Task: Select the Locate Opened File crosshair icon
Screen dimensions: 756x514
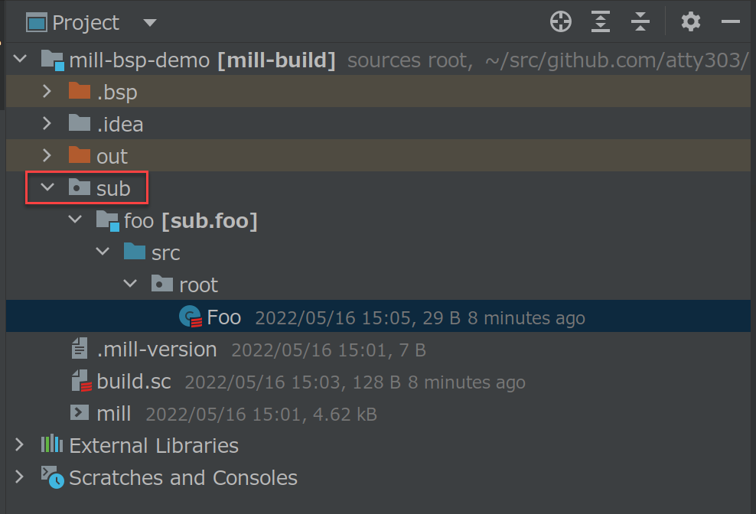Action: (x=560, y=21)
